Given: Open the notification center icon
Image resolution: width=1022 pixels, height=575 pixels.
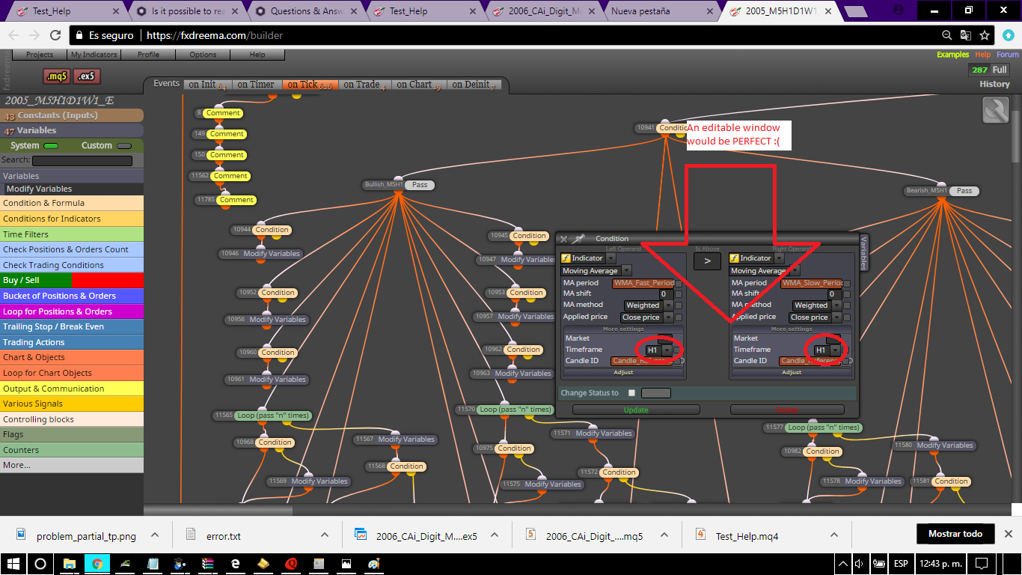Looking at the screenshot, I should click(982, 564).
